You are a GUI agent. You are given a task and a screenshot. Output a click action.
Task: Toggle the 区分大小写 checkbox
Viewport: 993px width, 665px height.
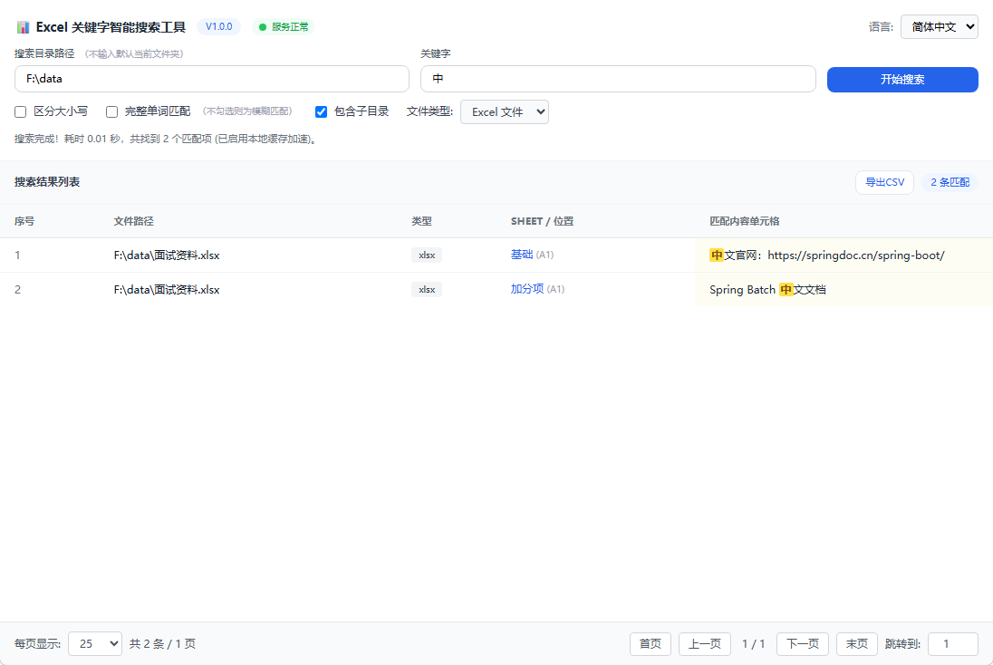point(20,112)
